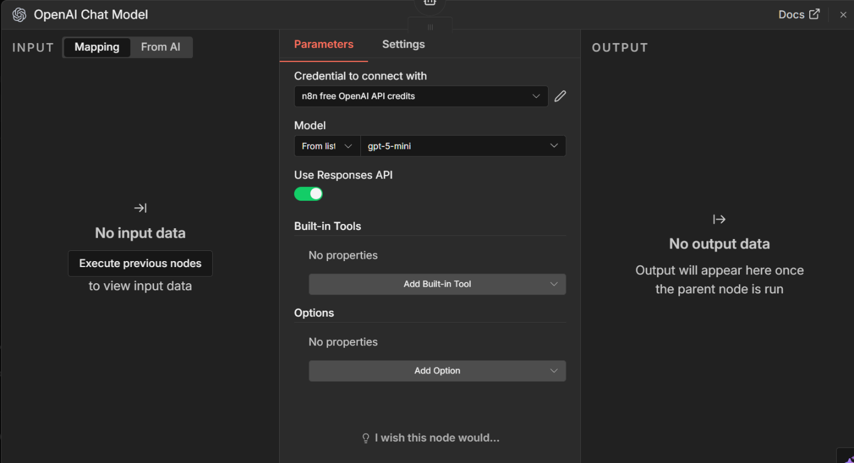Image resolution: width=854 pixels, height=463 pixels.
Task: Open the Settings tab
Action: coord(403,44)
